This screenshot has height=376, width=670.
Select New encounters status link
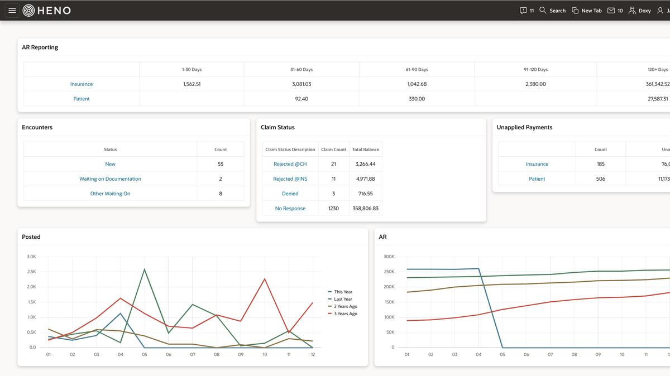[x=110, y=164]
